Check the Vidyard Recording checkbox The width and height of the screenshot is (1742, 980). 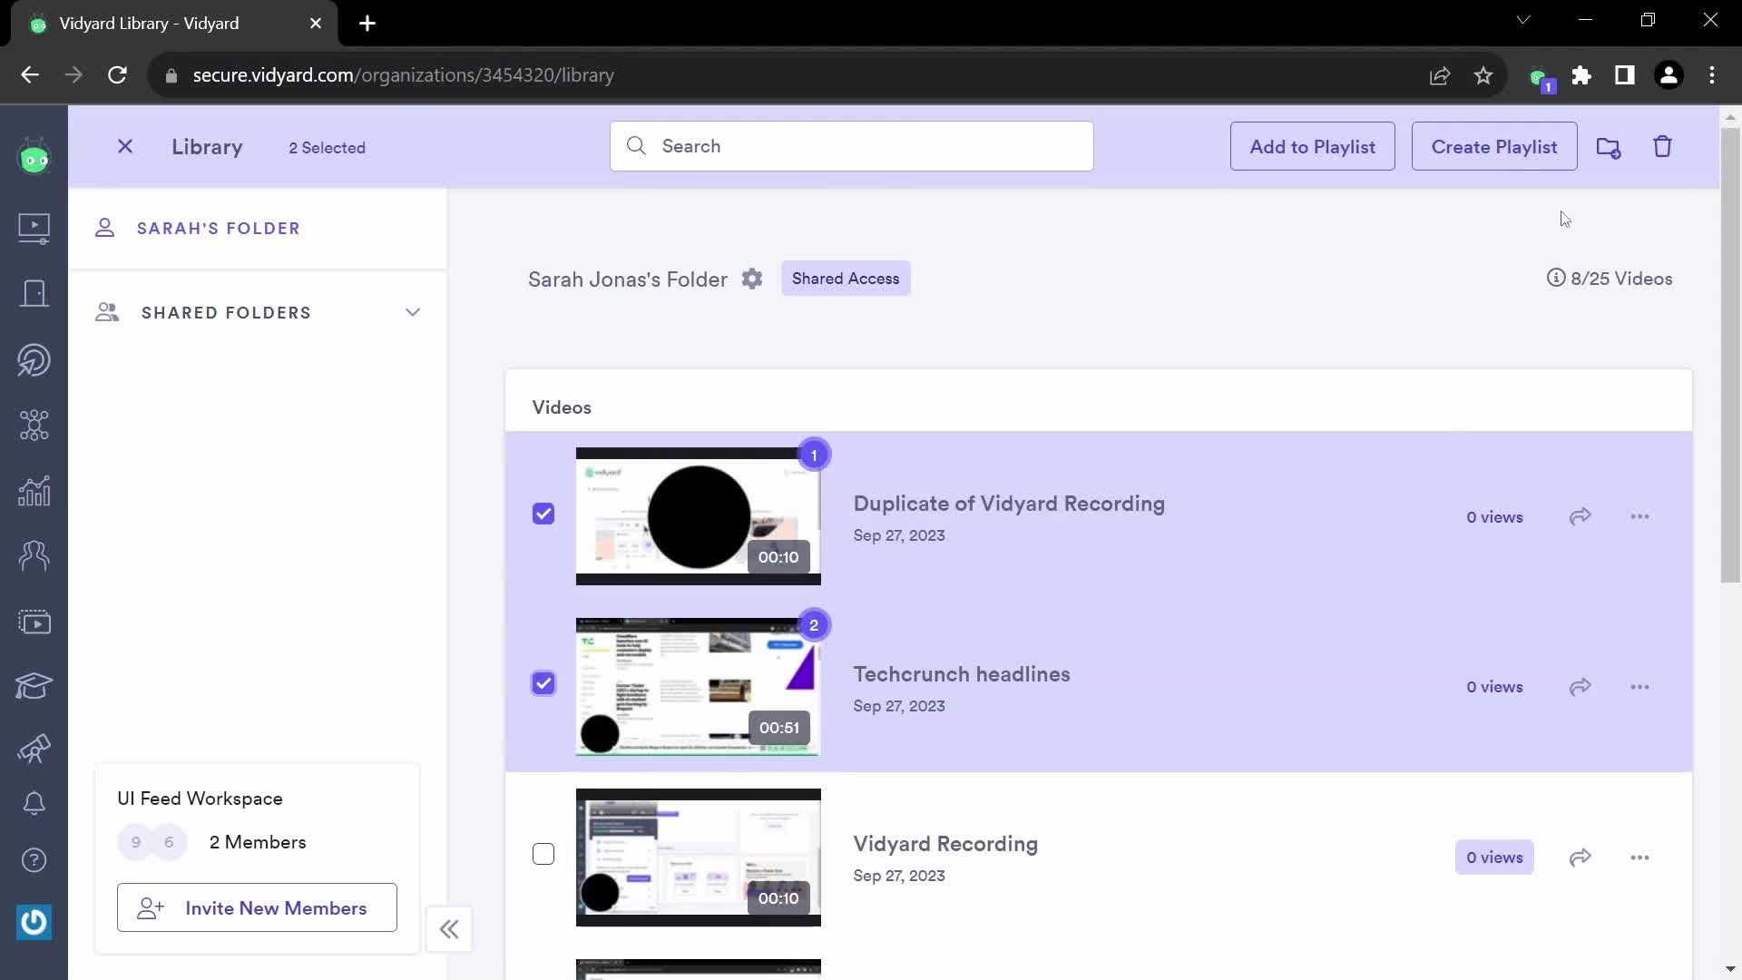tap(543, 854)
